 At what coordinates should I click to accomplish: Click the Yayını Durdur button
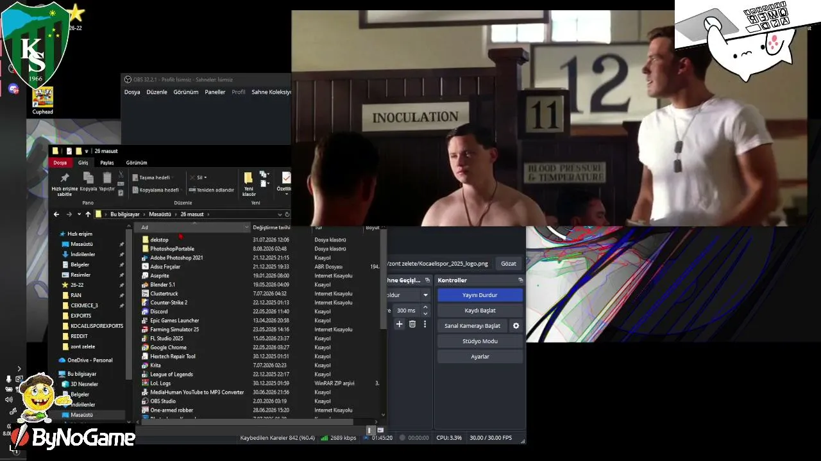point(480,295)
